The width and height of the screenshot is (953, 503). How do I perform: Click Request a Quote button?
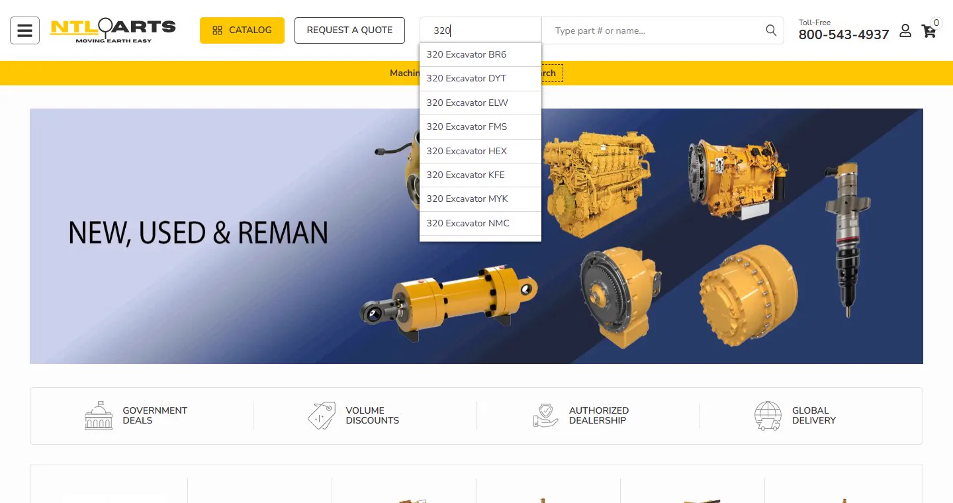(x=349, y=30)
